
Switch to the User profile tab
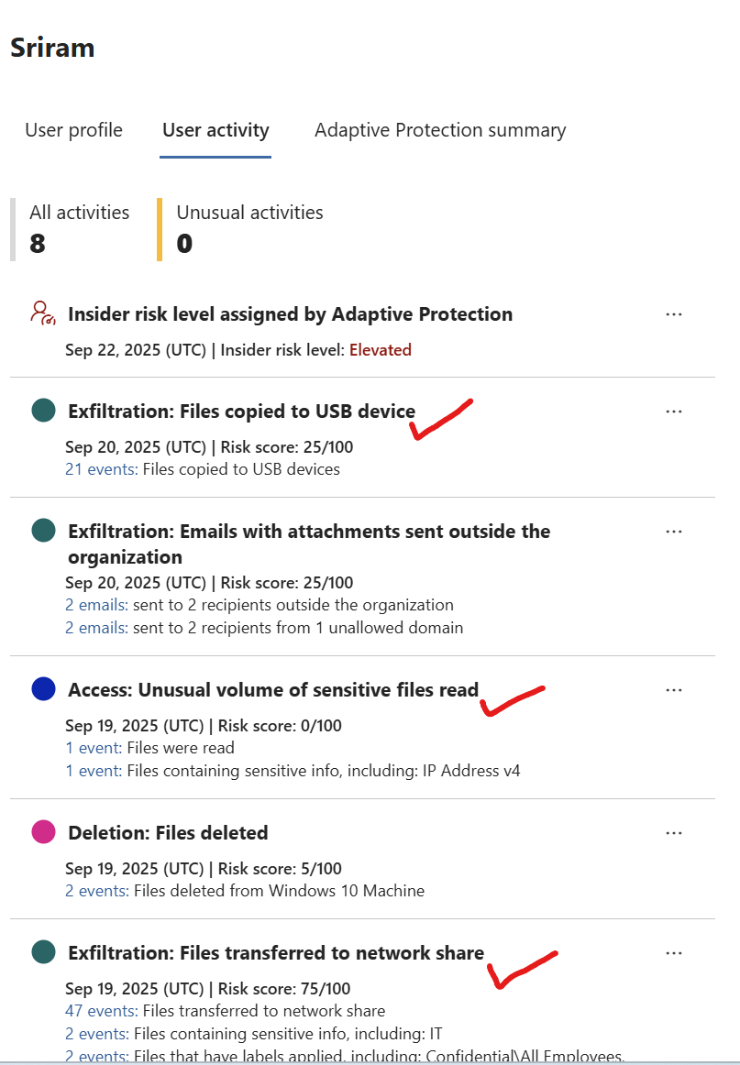click(x=73, y=130)
